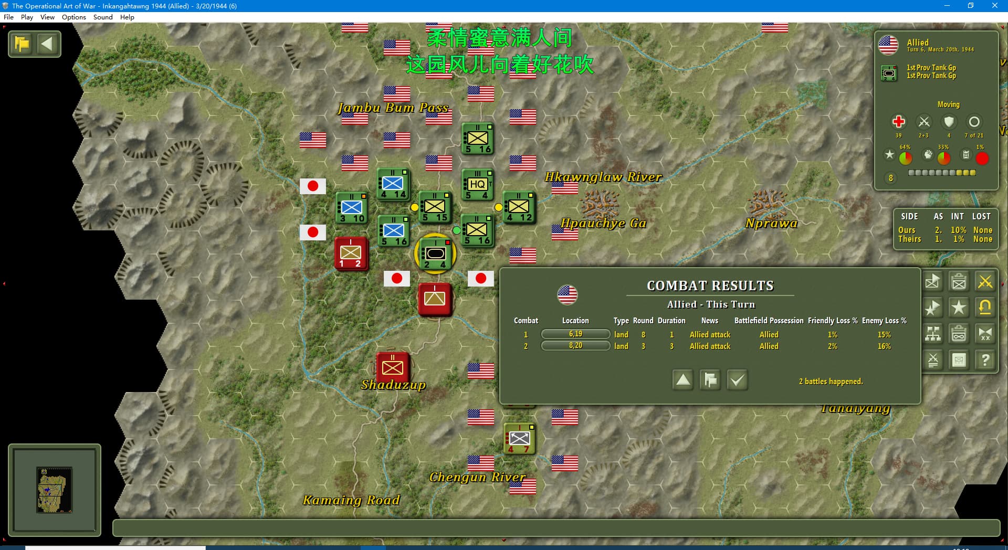The image size is (1008, 550).
Task: Open the unit report clipboard icon
Action: tap(959, 282)
